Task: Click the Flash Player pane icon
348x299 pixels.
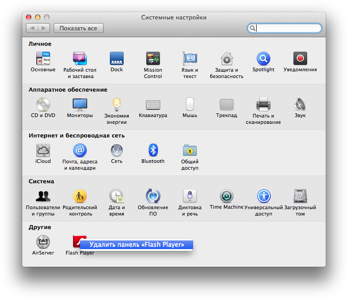Action: (76, 241)
